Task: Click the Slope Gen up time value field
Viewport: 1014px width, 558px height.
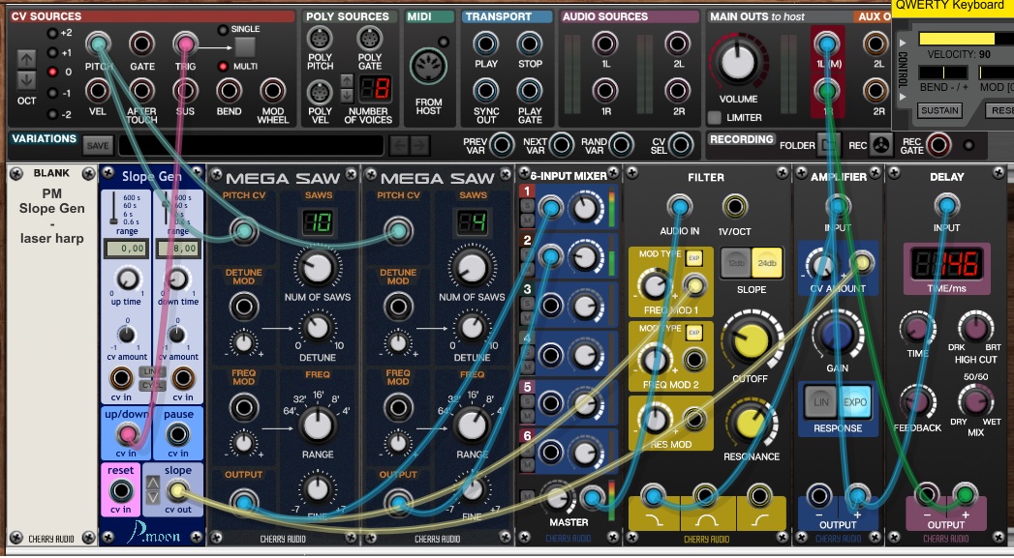Action: pos(124,249)
